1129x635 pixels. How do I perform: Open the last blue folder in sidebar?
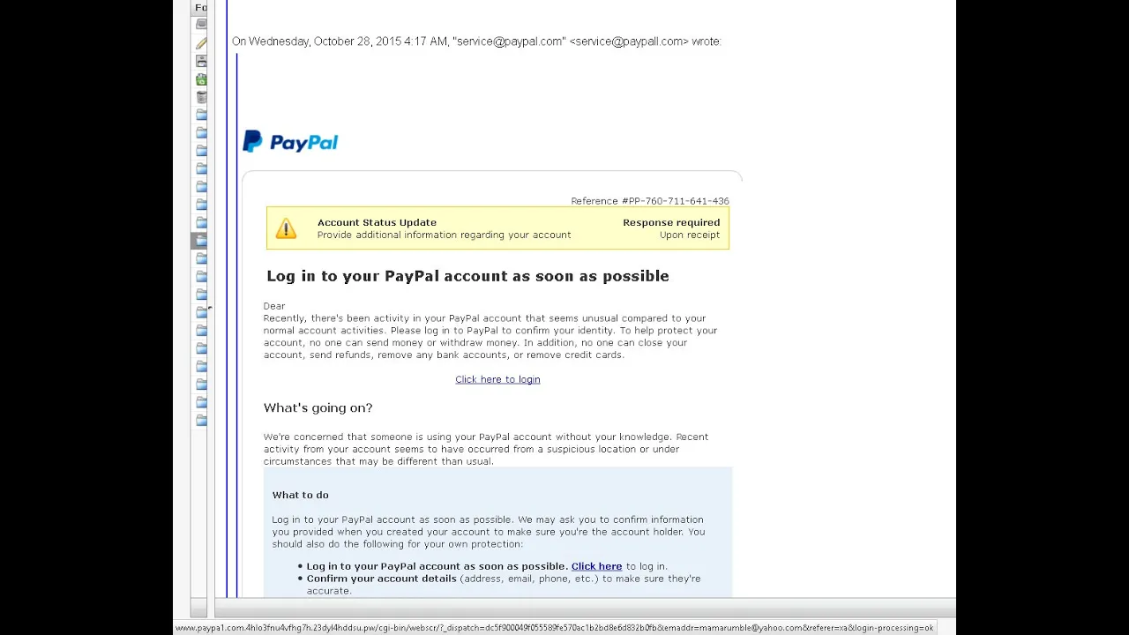tap(201, 420)
